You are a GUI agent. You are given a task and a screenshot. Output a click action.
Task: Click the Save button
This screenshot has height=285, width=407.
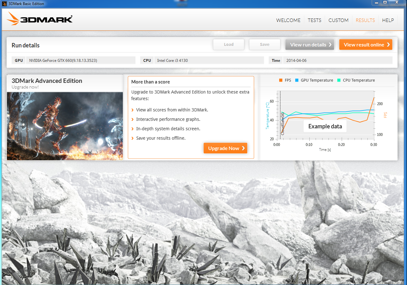tap(265, 45)
